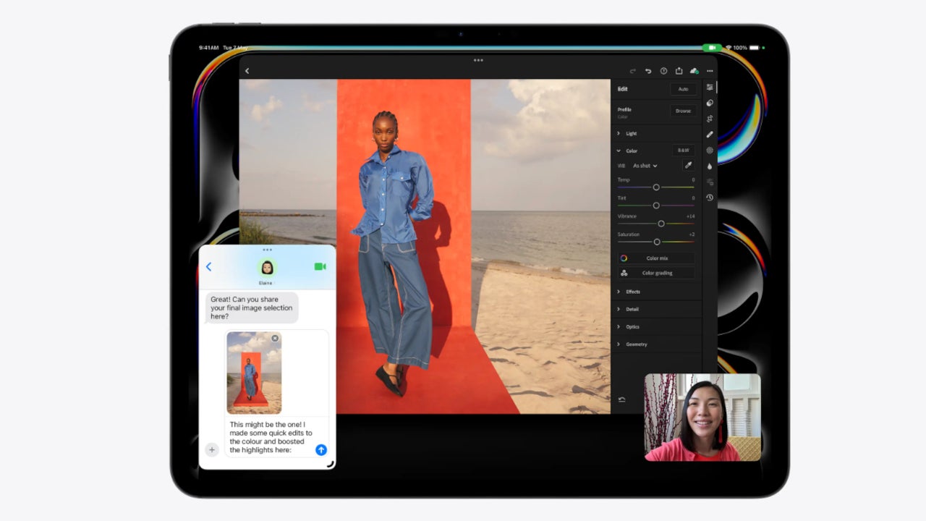926x521 pixels.
Task: Toggle the B&W color treatment
Action: point(683,151)
